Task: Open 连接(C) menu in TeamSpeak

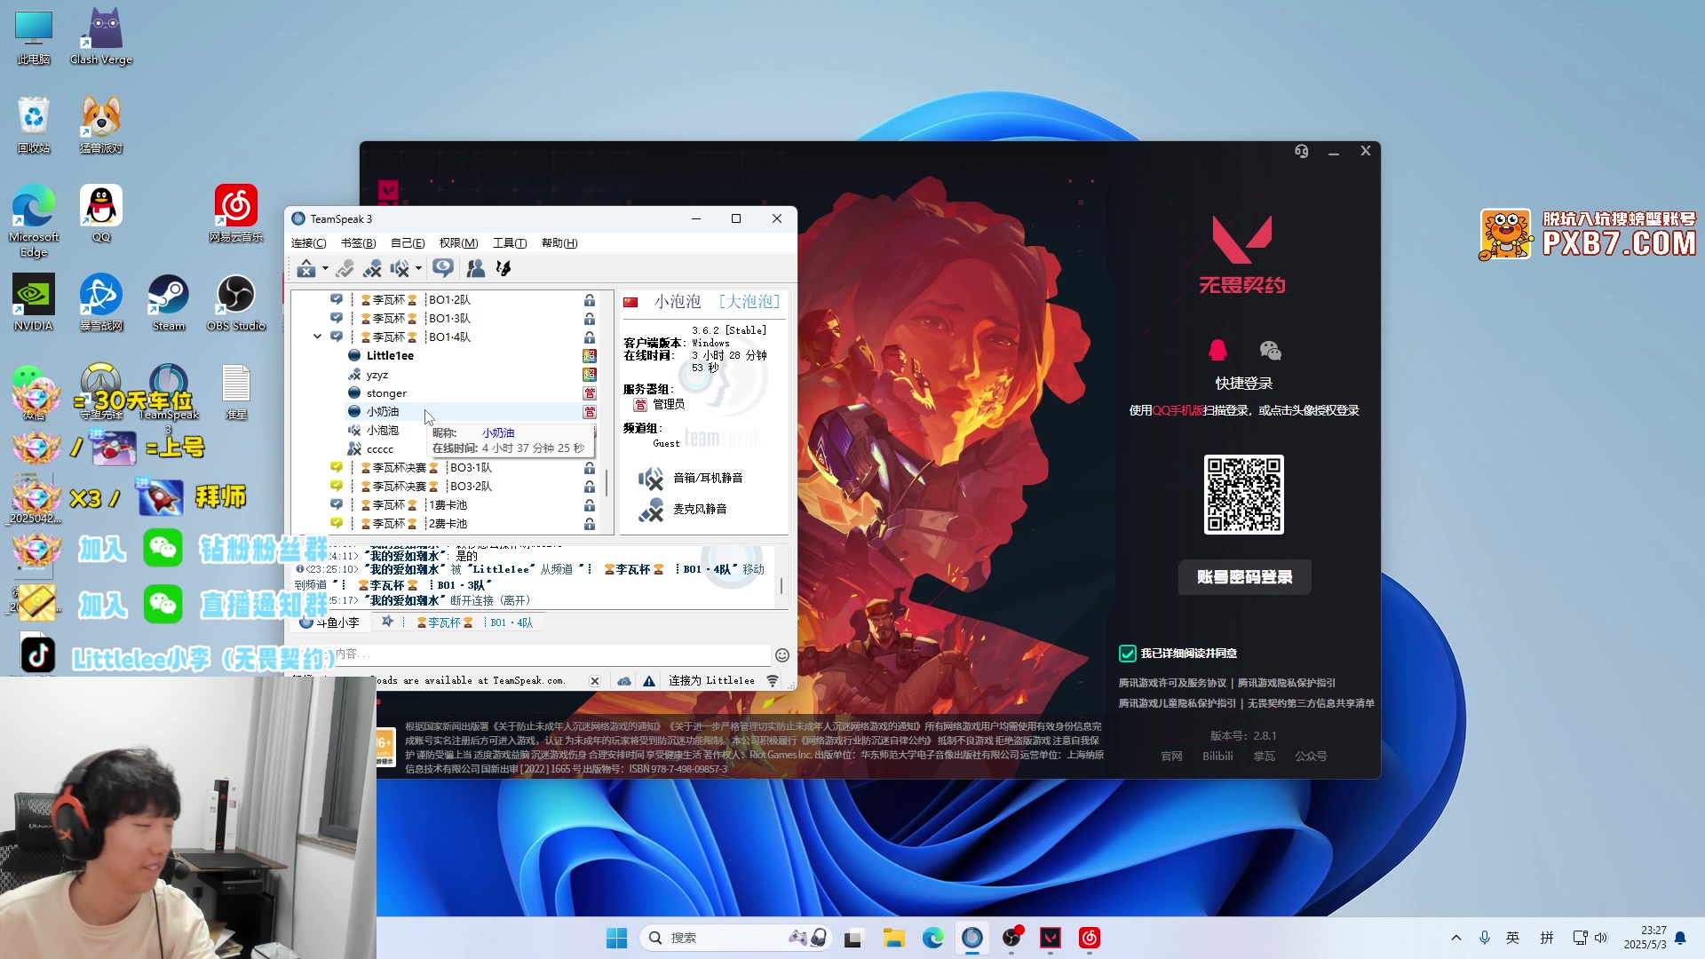Action: point(309,243)
